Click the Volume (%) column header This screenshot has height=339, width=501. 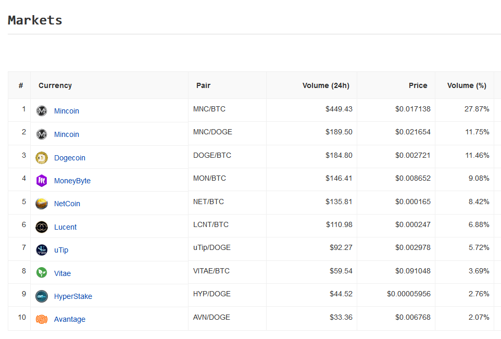467,85
